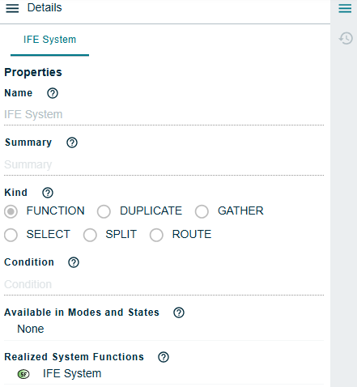The image size is (357, 387).
Task: Click the Summary input field
Action: pyautogui.click(x=164, y=164)
